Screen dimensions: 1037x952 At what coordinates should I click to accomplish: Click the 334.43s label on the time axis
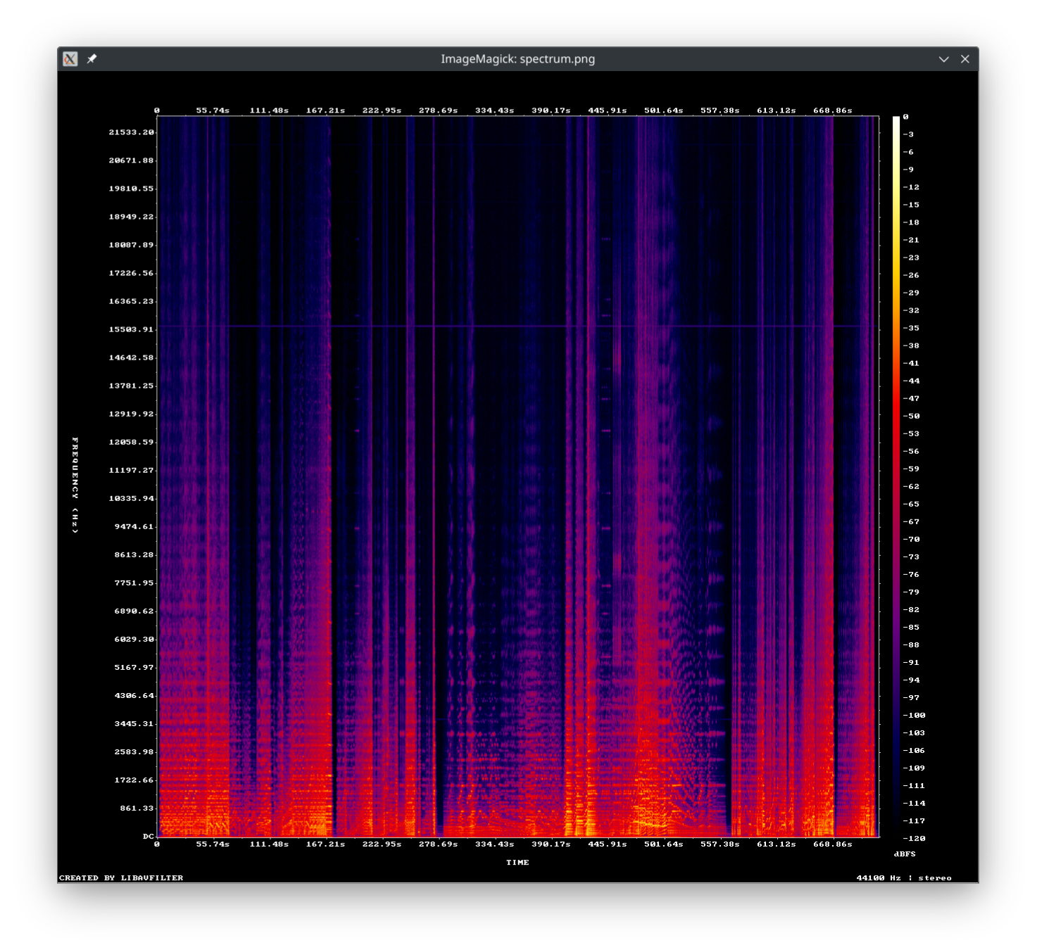pyautogui.click(x=497, y=844)
